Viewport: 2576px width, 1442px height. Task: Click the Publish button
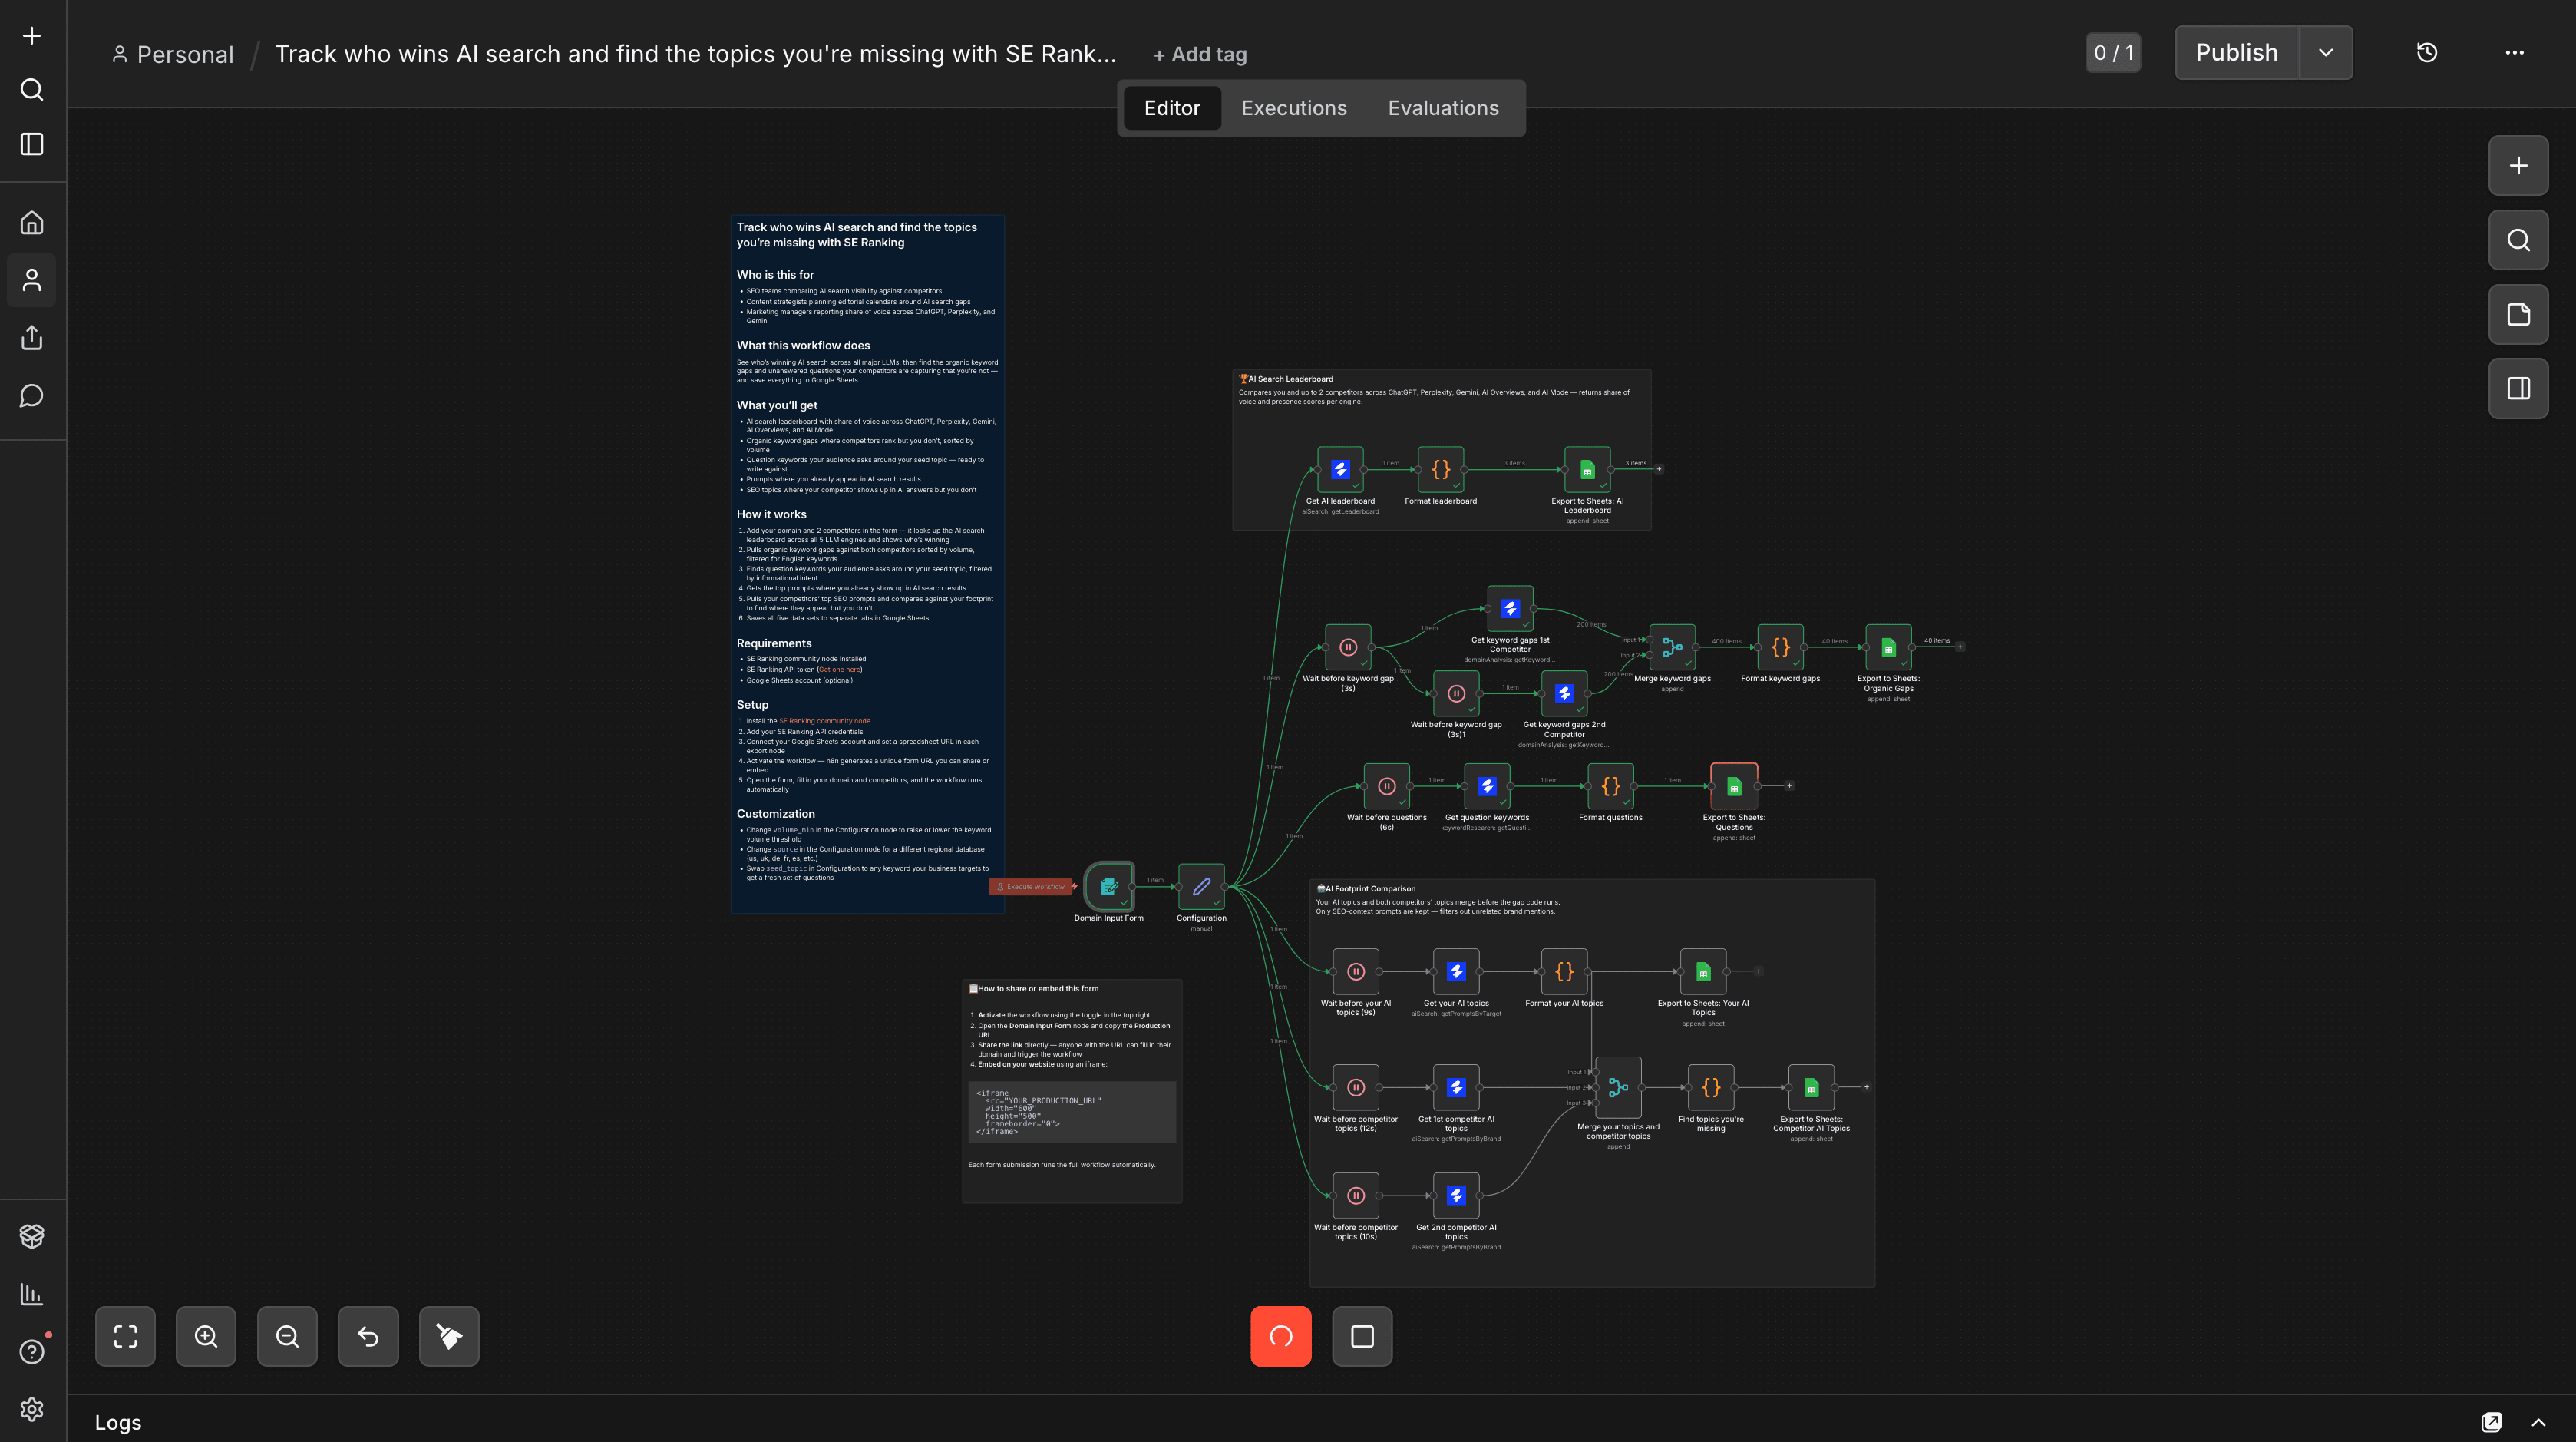[2236, 52]
